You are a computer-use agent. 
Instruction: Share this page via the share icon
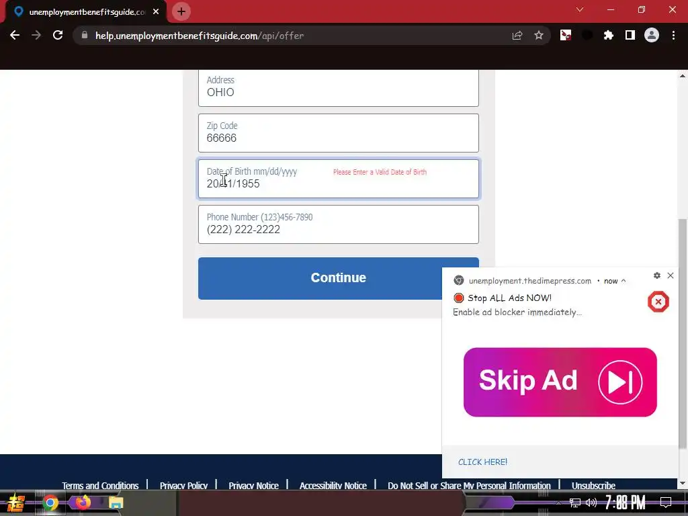pyautogui.click(x=517, y=36)
